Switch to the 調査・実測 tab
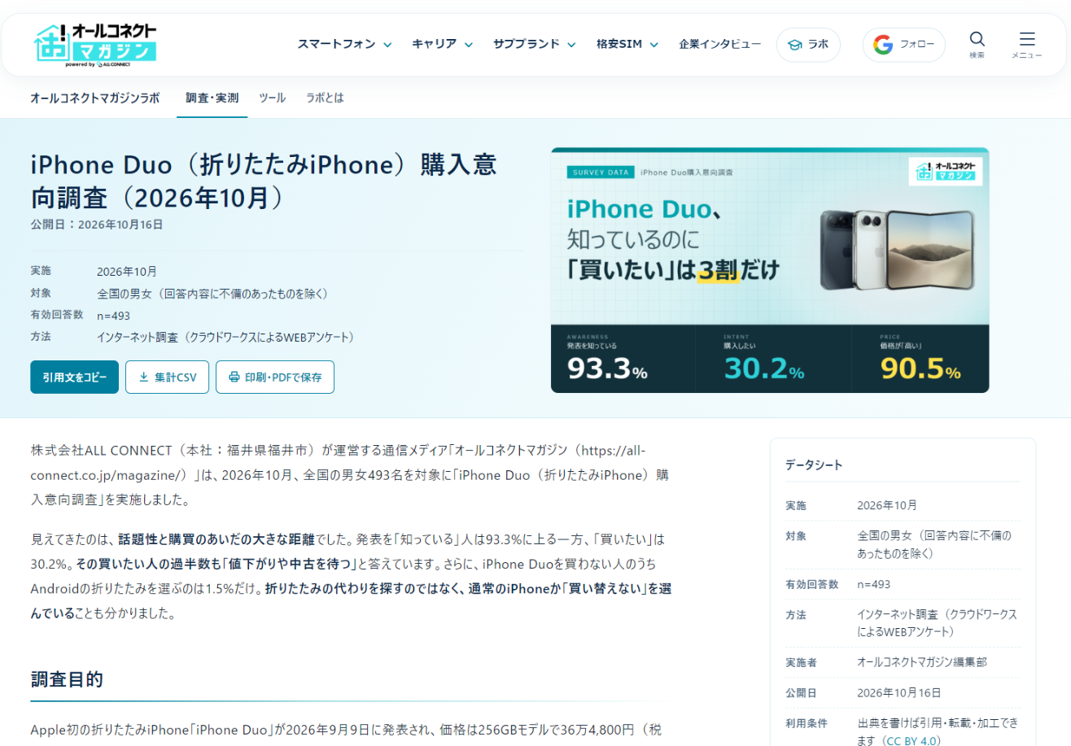Viewport: 1071px width, 746px height. pos(212,98)
